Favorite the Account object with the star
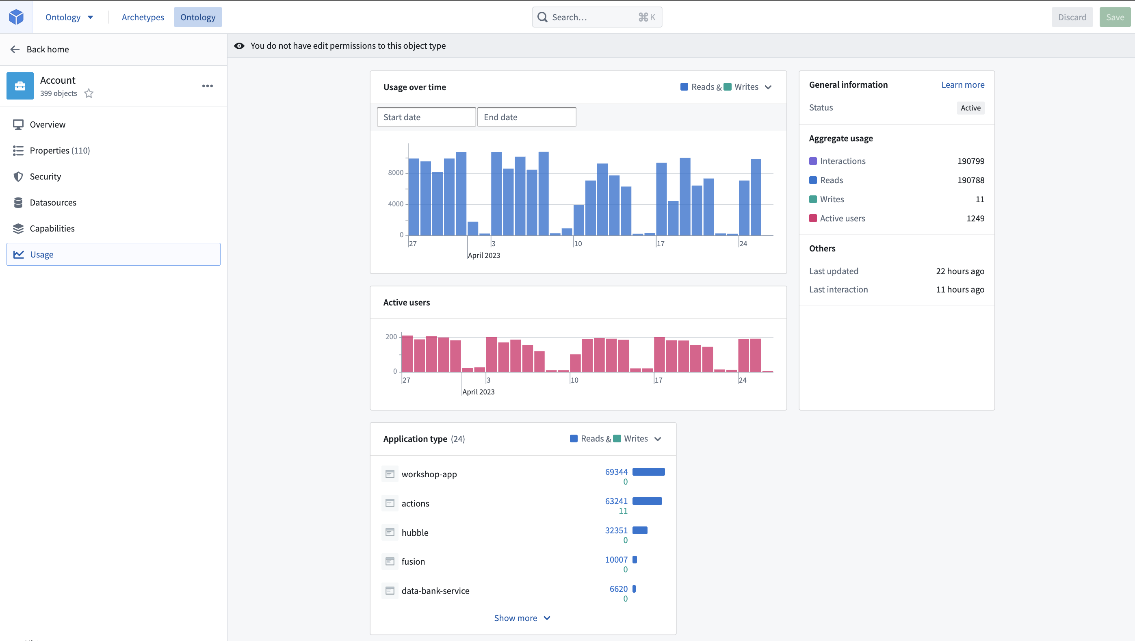 [89, 93]
